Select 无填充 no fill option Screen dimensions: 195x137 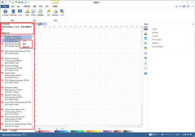coord(155,29)
